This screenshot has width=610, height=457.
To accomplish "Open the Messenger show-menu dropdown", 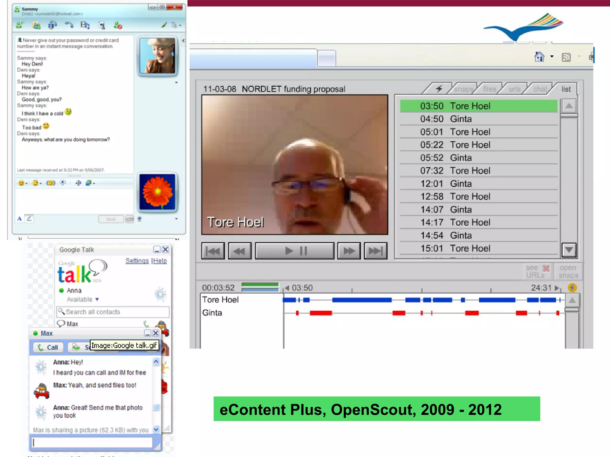I will pyautogui.click(x=176, y=25).
